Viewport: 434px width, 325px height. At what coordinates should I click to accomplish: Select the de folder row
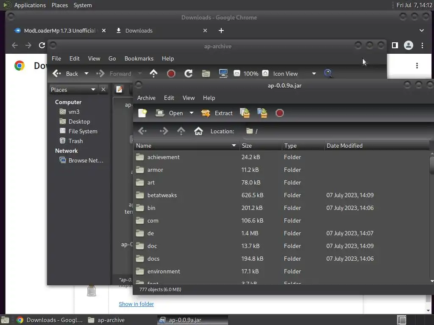281,233
